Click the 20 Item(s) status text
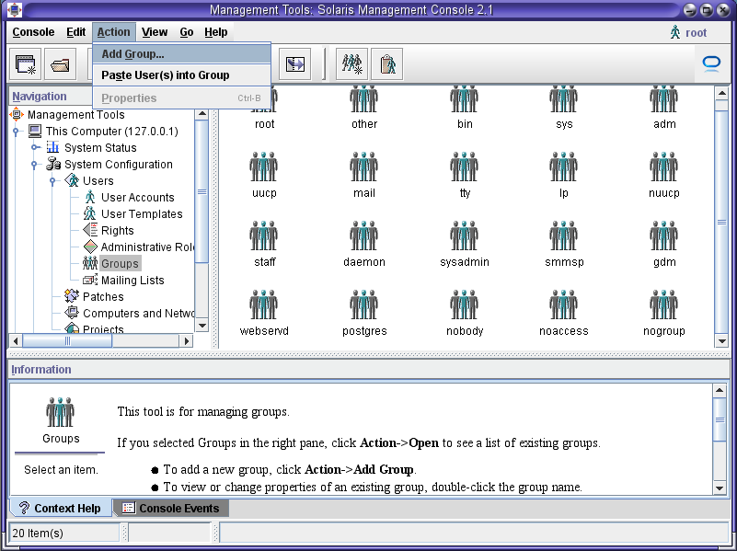This screenshot has width=737, height=551. tap(38, 534)
